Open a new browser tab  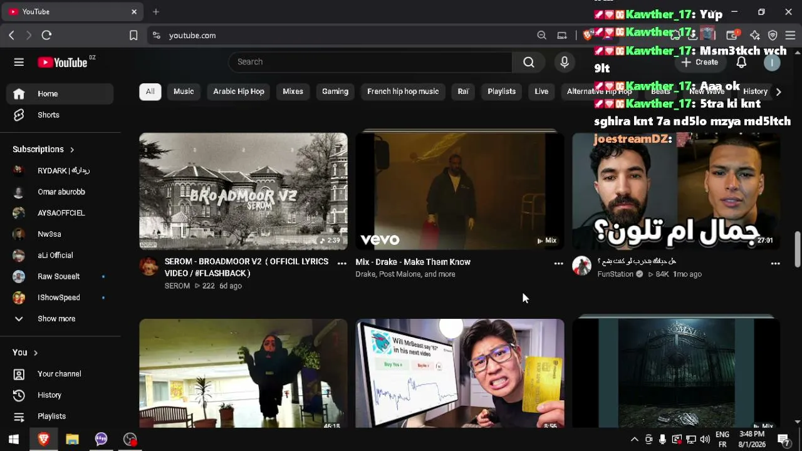click(156, 12)
